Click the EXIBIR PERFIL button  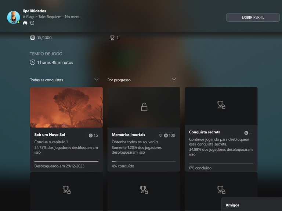(253, 17)
